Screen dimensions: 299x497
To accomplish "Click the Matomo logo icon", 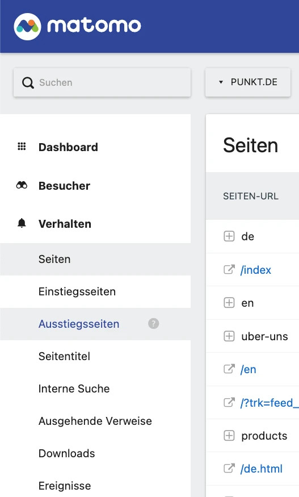I will (x=28, y=26).
